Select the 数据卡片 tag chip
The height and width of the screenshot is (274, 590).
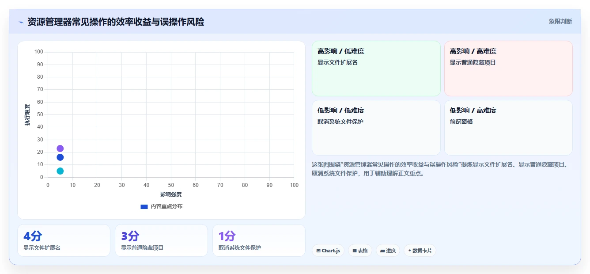[x=420, y=251]
